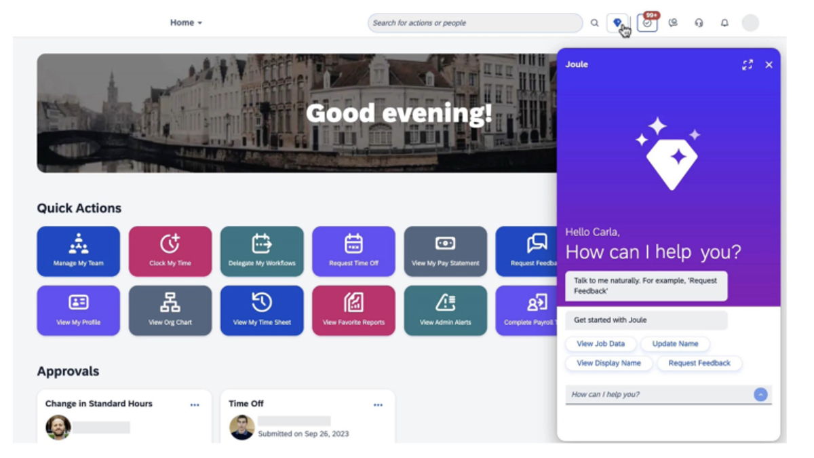Screen dimensions: 814x458
Task: Click the Update Name suggestion
Action: 675,344
